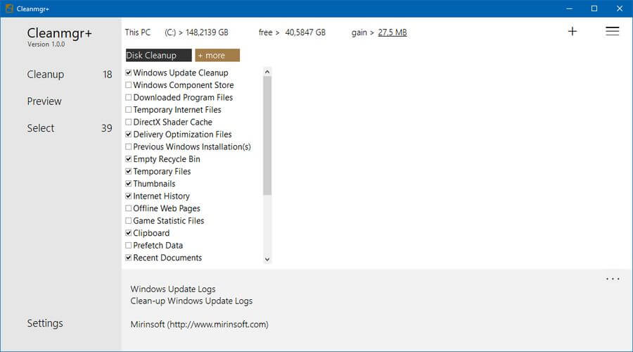
Task: Open the three-dots options in description panel
Action: coord(612,279)
